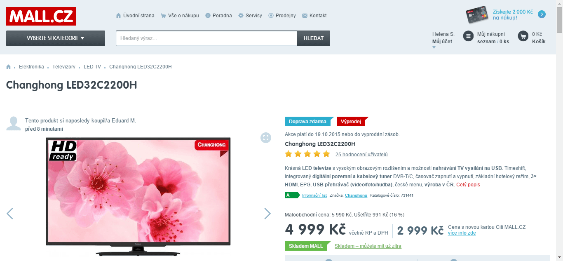Click Můj nákupní seznam text
Viewport: 563px width, 261px height.
pos(493,38)
